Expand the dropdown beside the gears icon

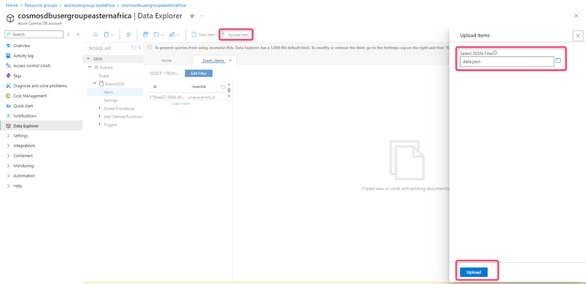point(178,35)
